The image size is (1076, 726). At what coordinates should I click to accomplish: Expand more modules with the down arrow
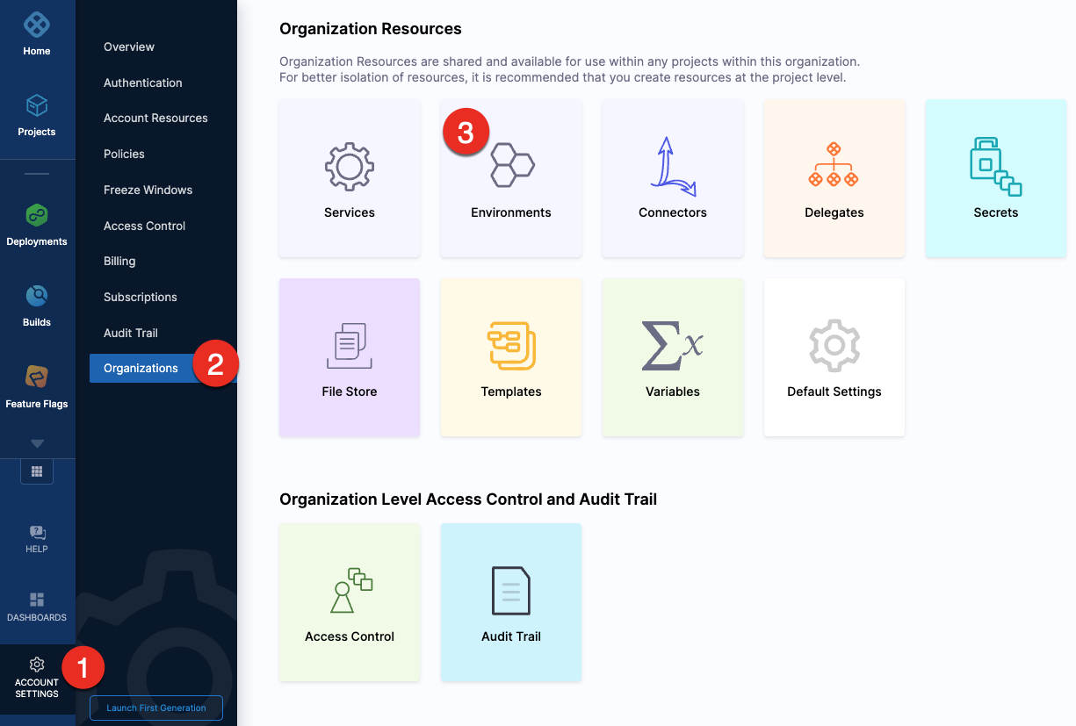(37, 443)
